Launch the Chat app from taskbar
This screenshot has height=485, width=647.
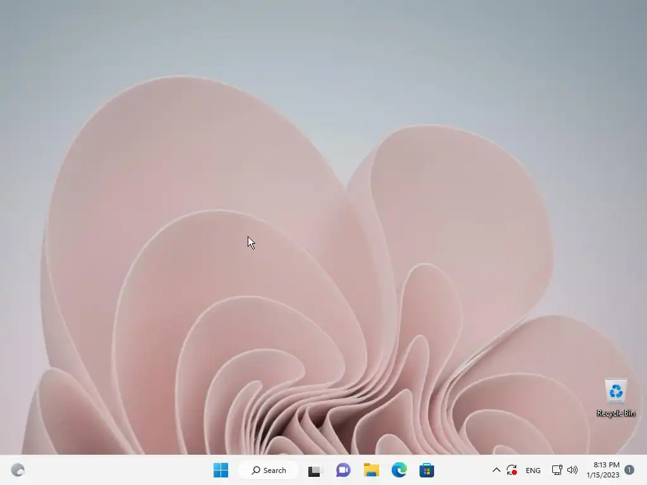[x=343, y=470]
